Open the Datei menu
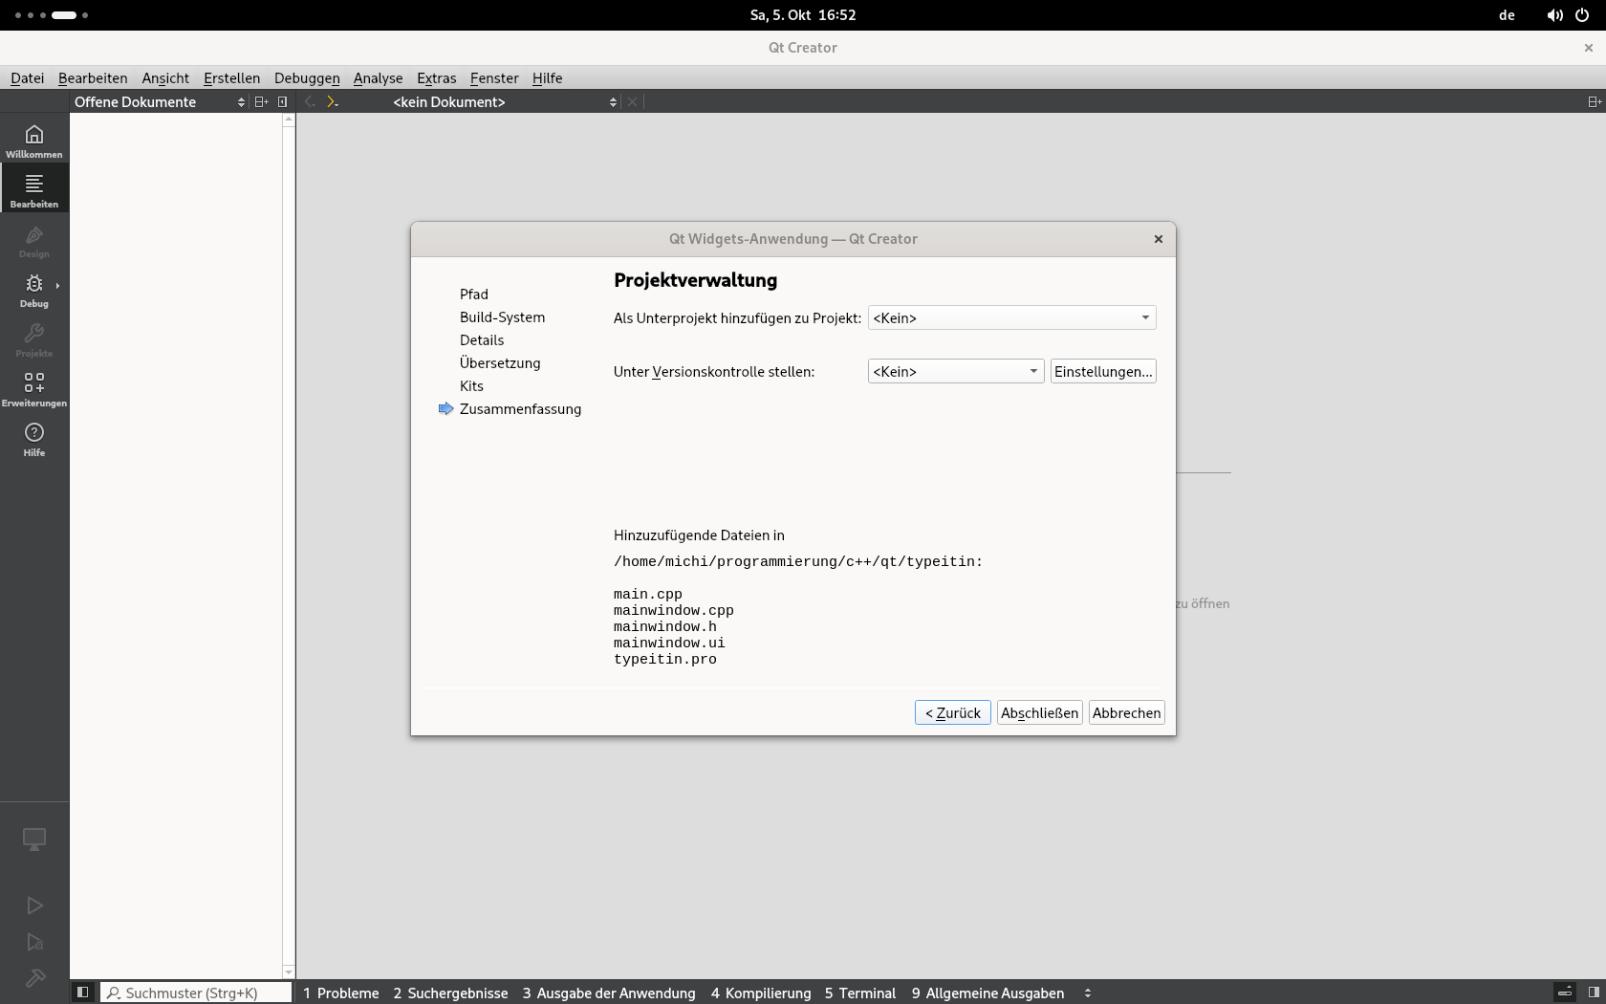 (x=27, y=78)
